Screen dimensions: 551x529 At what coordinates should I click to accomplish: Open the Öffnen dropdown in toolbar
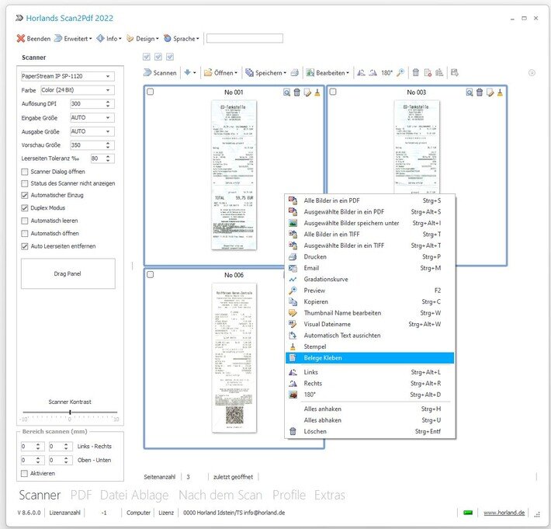220,73
